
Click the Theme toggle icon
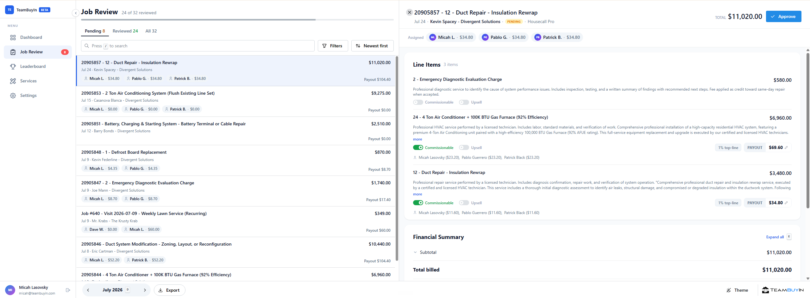pos(729,290)
